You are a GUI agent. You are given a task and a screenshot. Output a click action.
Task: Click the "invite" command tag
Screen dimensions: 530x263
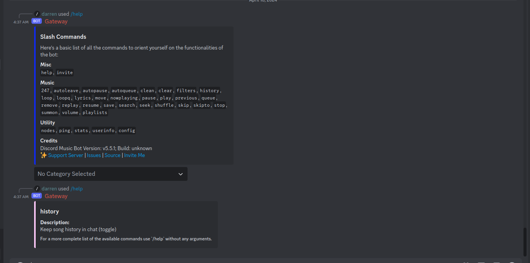[x=64, y=73]
